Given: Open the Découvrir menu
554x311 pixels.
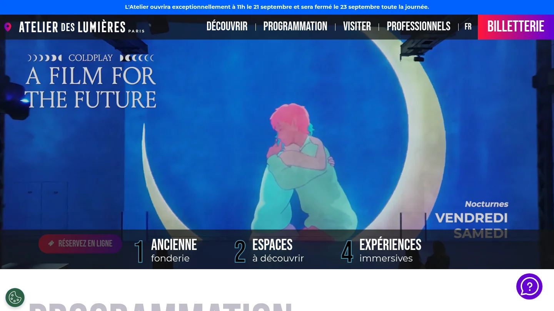Looking at the screenshot, I should pyautogui.click(x=227, y=26).
